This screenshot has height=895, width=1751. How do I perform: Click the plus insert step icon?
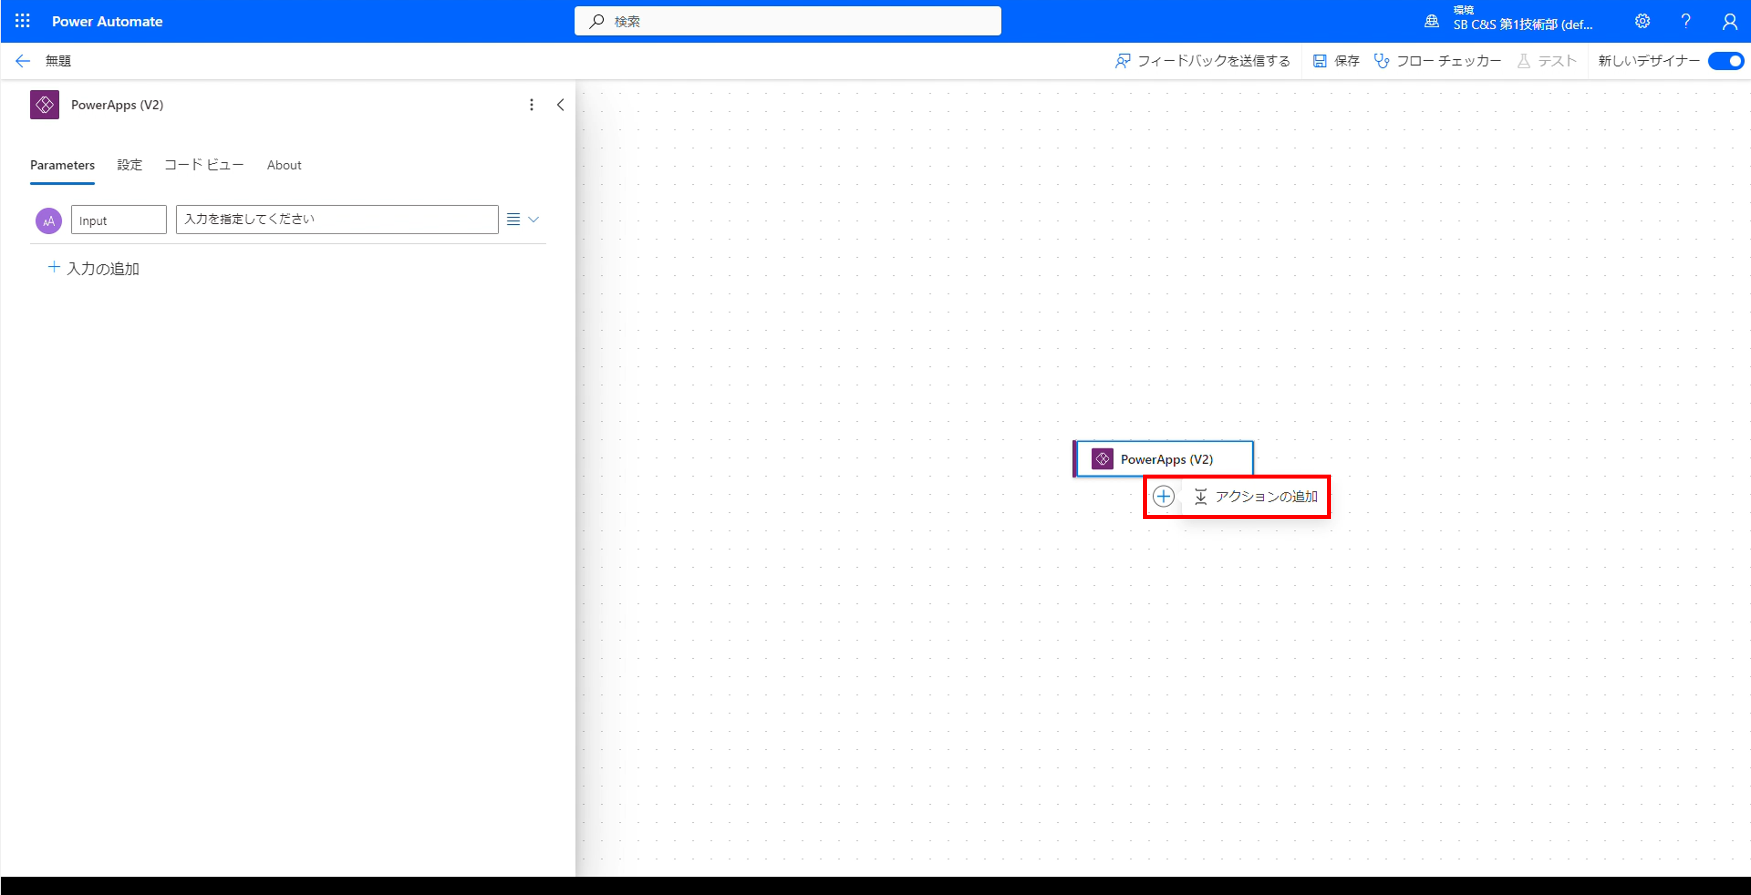coord(1164,497)
